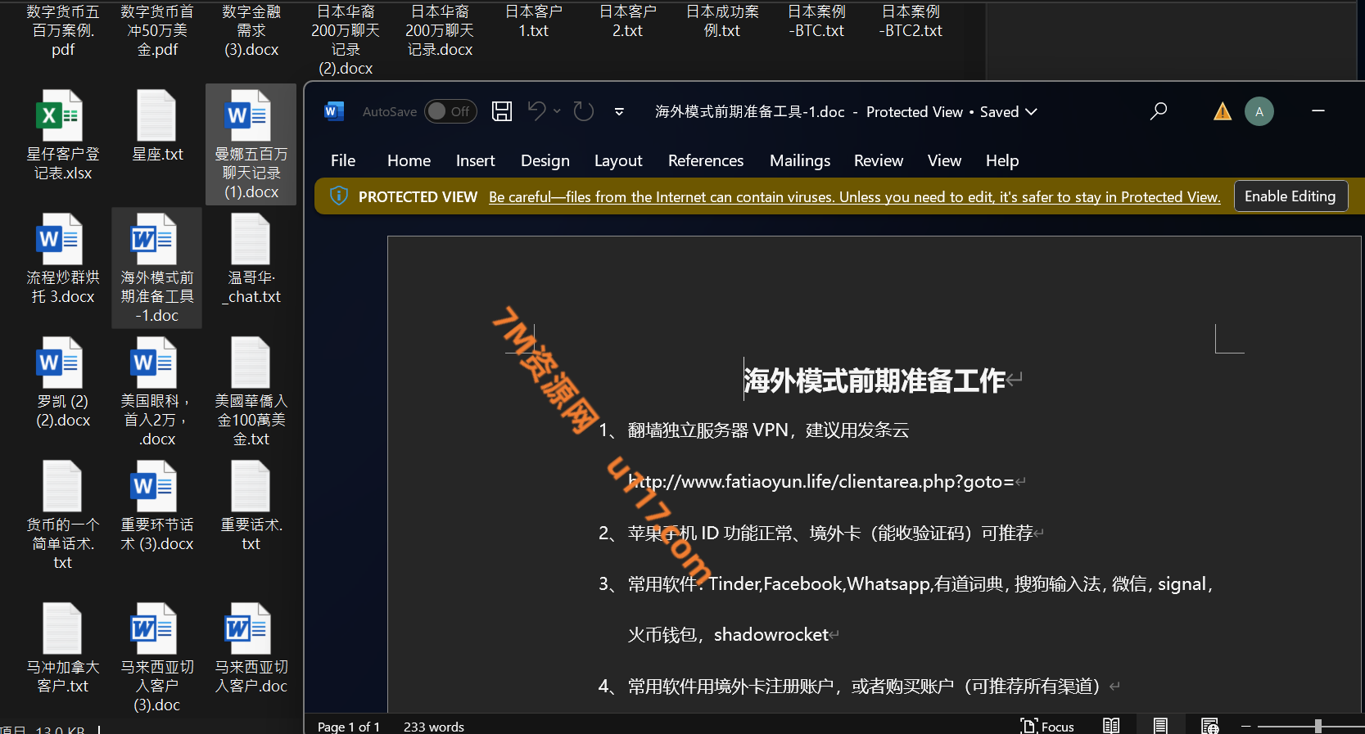
Task: Expand the Undo history dropdown arrow
Action: coord(558,111)
